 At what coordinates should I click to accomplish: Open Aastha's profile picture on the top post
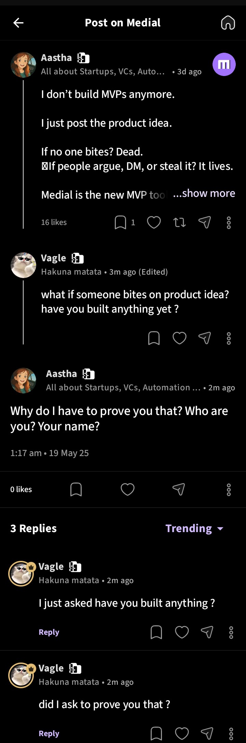[x=23, y=65]
